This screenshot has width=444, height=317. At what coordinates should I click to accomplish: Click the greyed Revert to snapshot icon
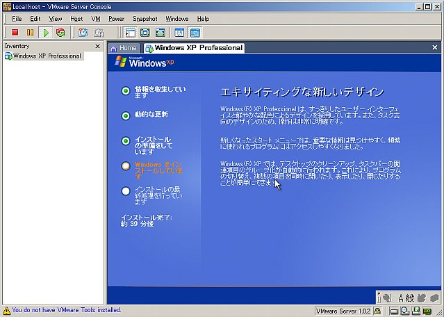click(x=99, y=33)
